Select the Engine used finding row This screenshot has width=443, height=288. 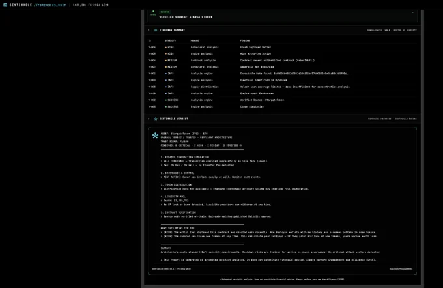point(257,93)
